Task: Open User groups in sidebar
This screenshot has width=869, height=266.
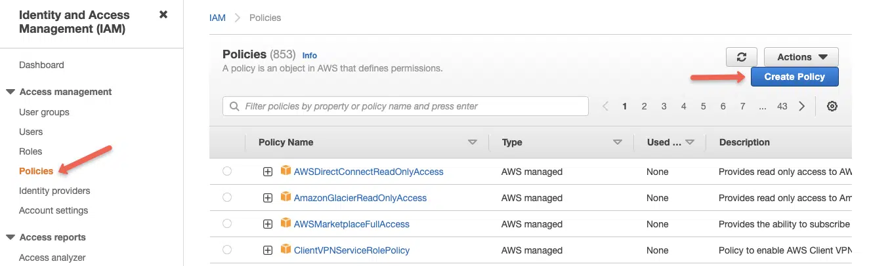Action: coord(44,112)
